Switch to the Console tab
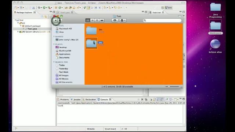This screenshot has width=235, height=132. (104, 99)
